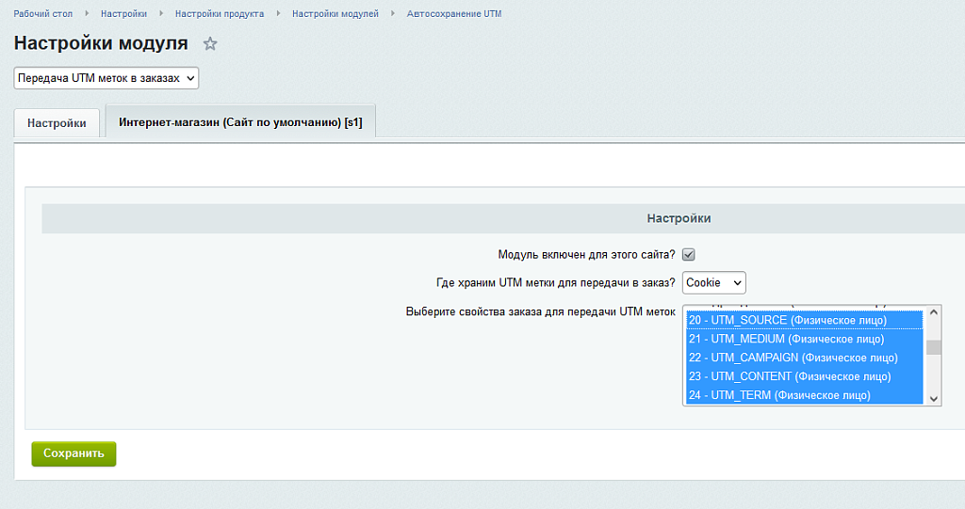Switch to the Настройки tab
Screen dimensions: 965x509
pyautogui.click(x=57, y=123)
